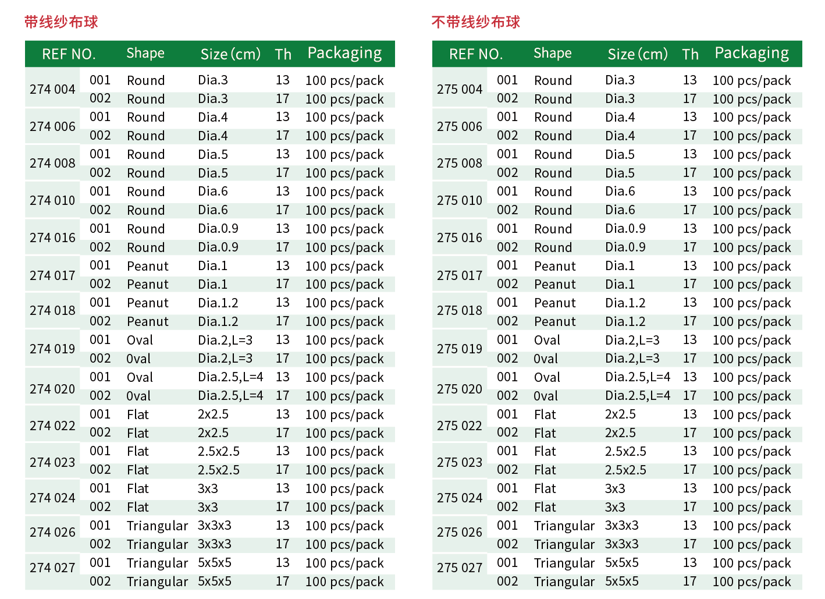
Task: Click the left table's Shape column header
Action: click(145, 54)
